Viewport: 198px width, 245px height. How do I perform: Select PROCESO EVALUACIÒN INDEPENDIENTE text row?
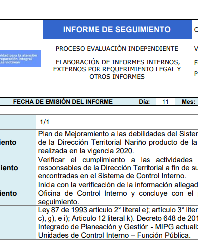pyautogui.click(x=117, y=49)
